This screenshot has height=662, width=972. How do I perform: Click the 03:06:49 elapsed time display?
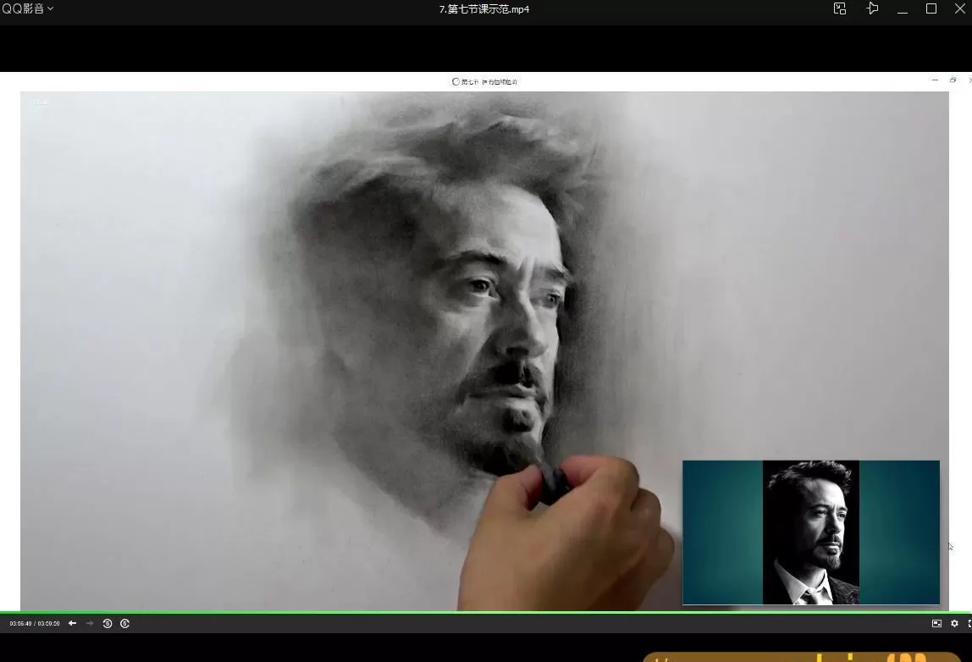[x=21, y=624]
